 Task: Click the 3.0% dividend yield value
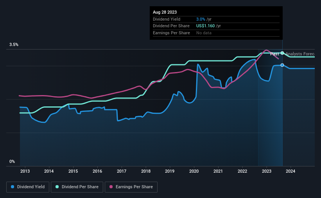coord(201,19)
